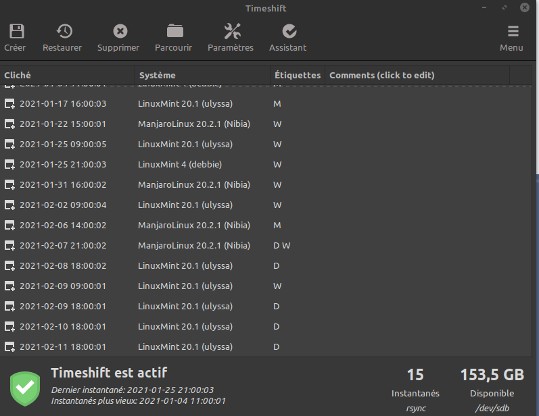
Task: Launch the Assistant wizard
Action: (289, 31)
